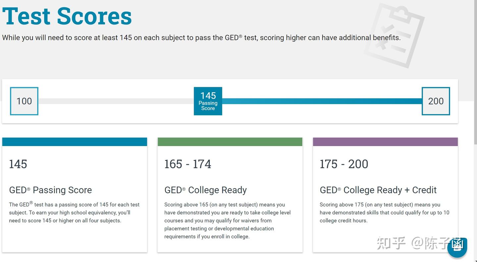Click the green College Ready card header
This screenshot has height=262, width=477.
tap(230, 142)
